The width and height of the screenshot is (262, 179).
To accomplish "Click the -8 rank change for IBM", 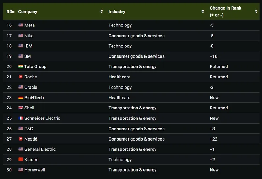I will (211, 46).
